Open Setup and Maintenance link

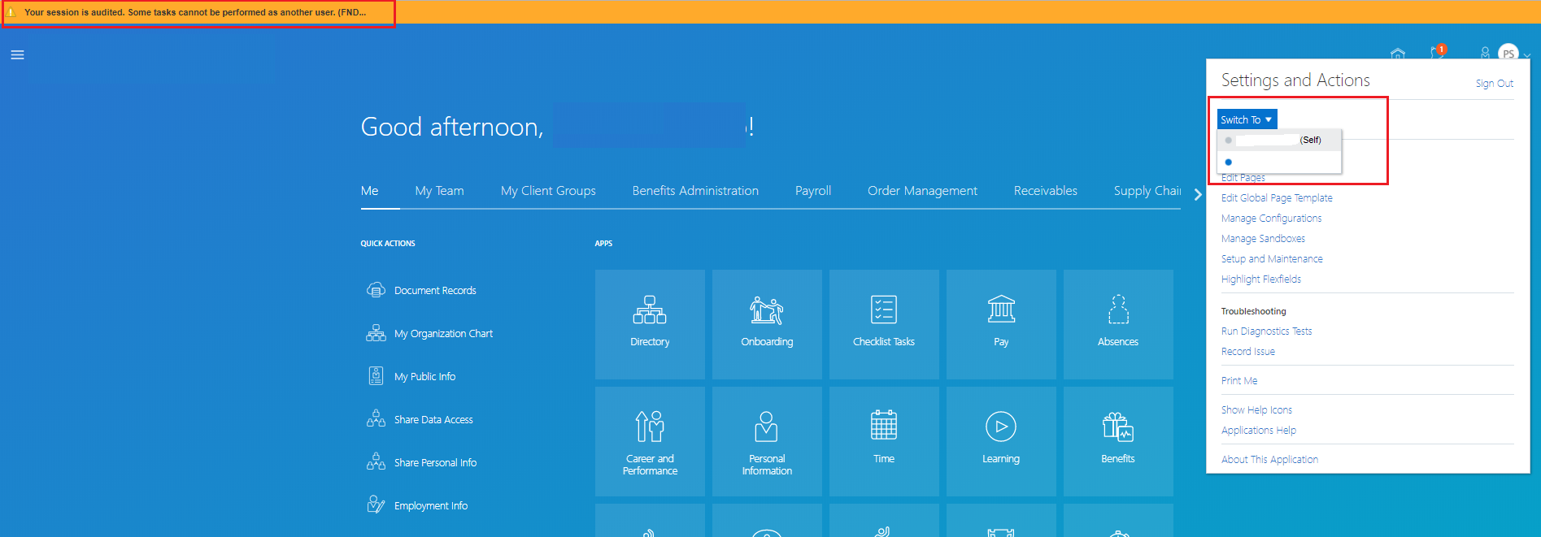(x=1271, y=259)
